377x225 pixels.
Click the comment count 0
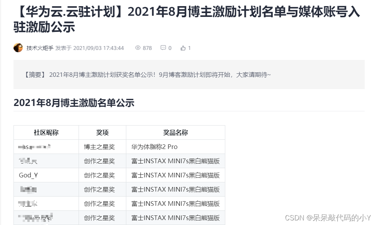(x=170, y=48)
